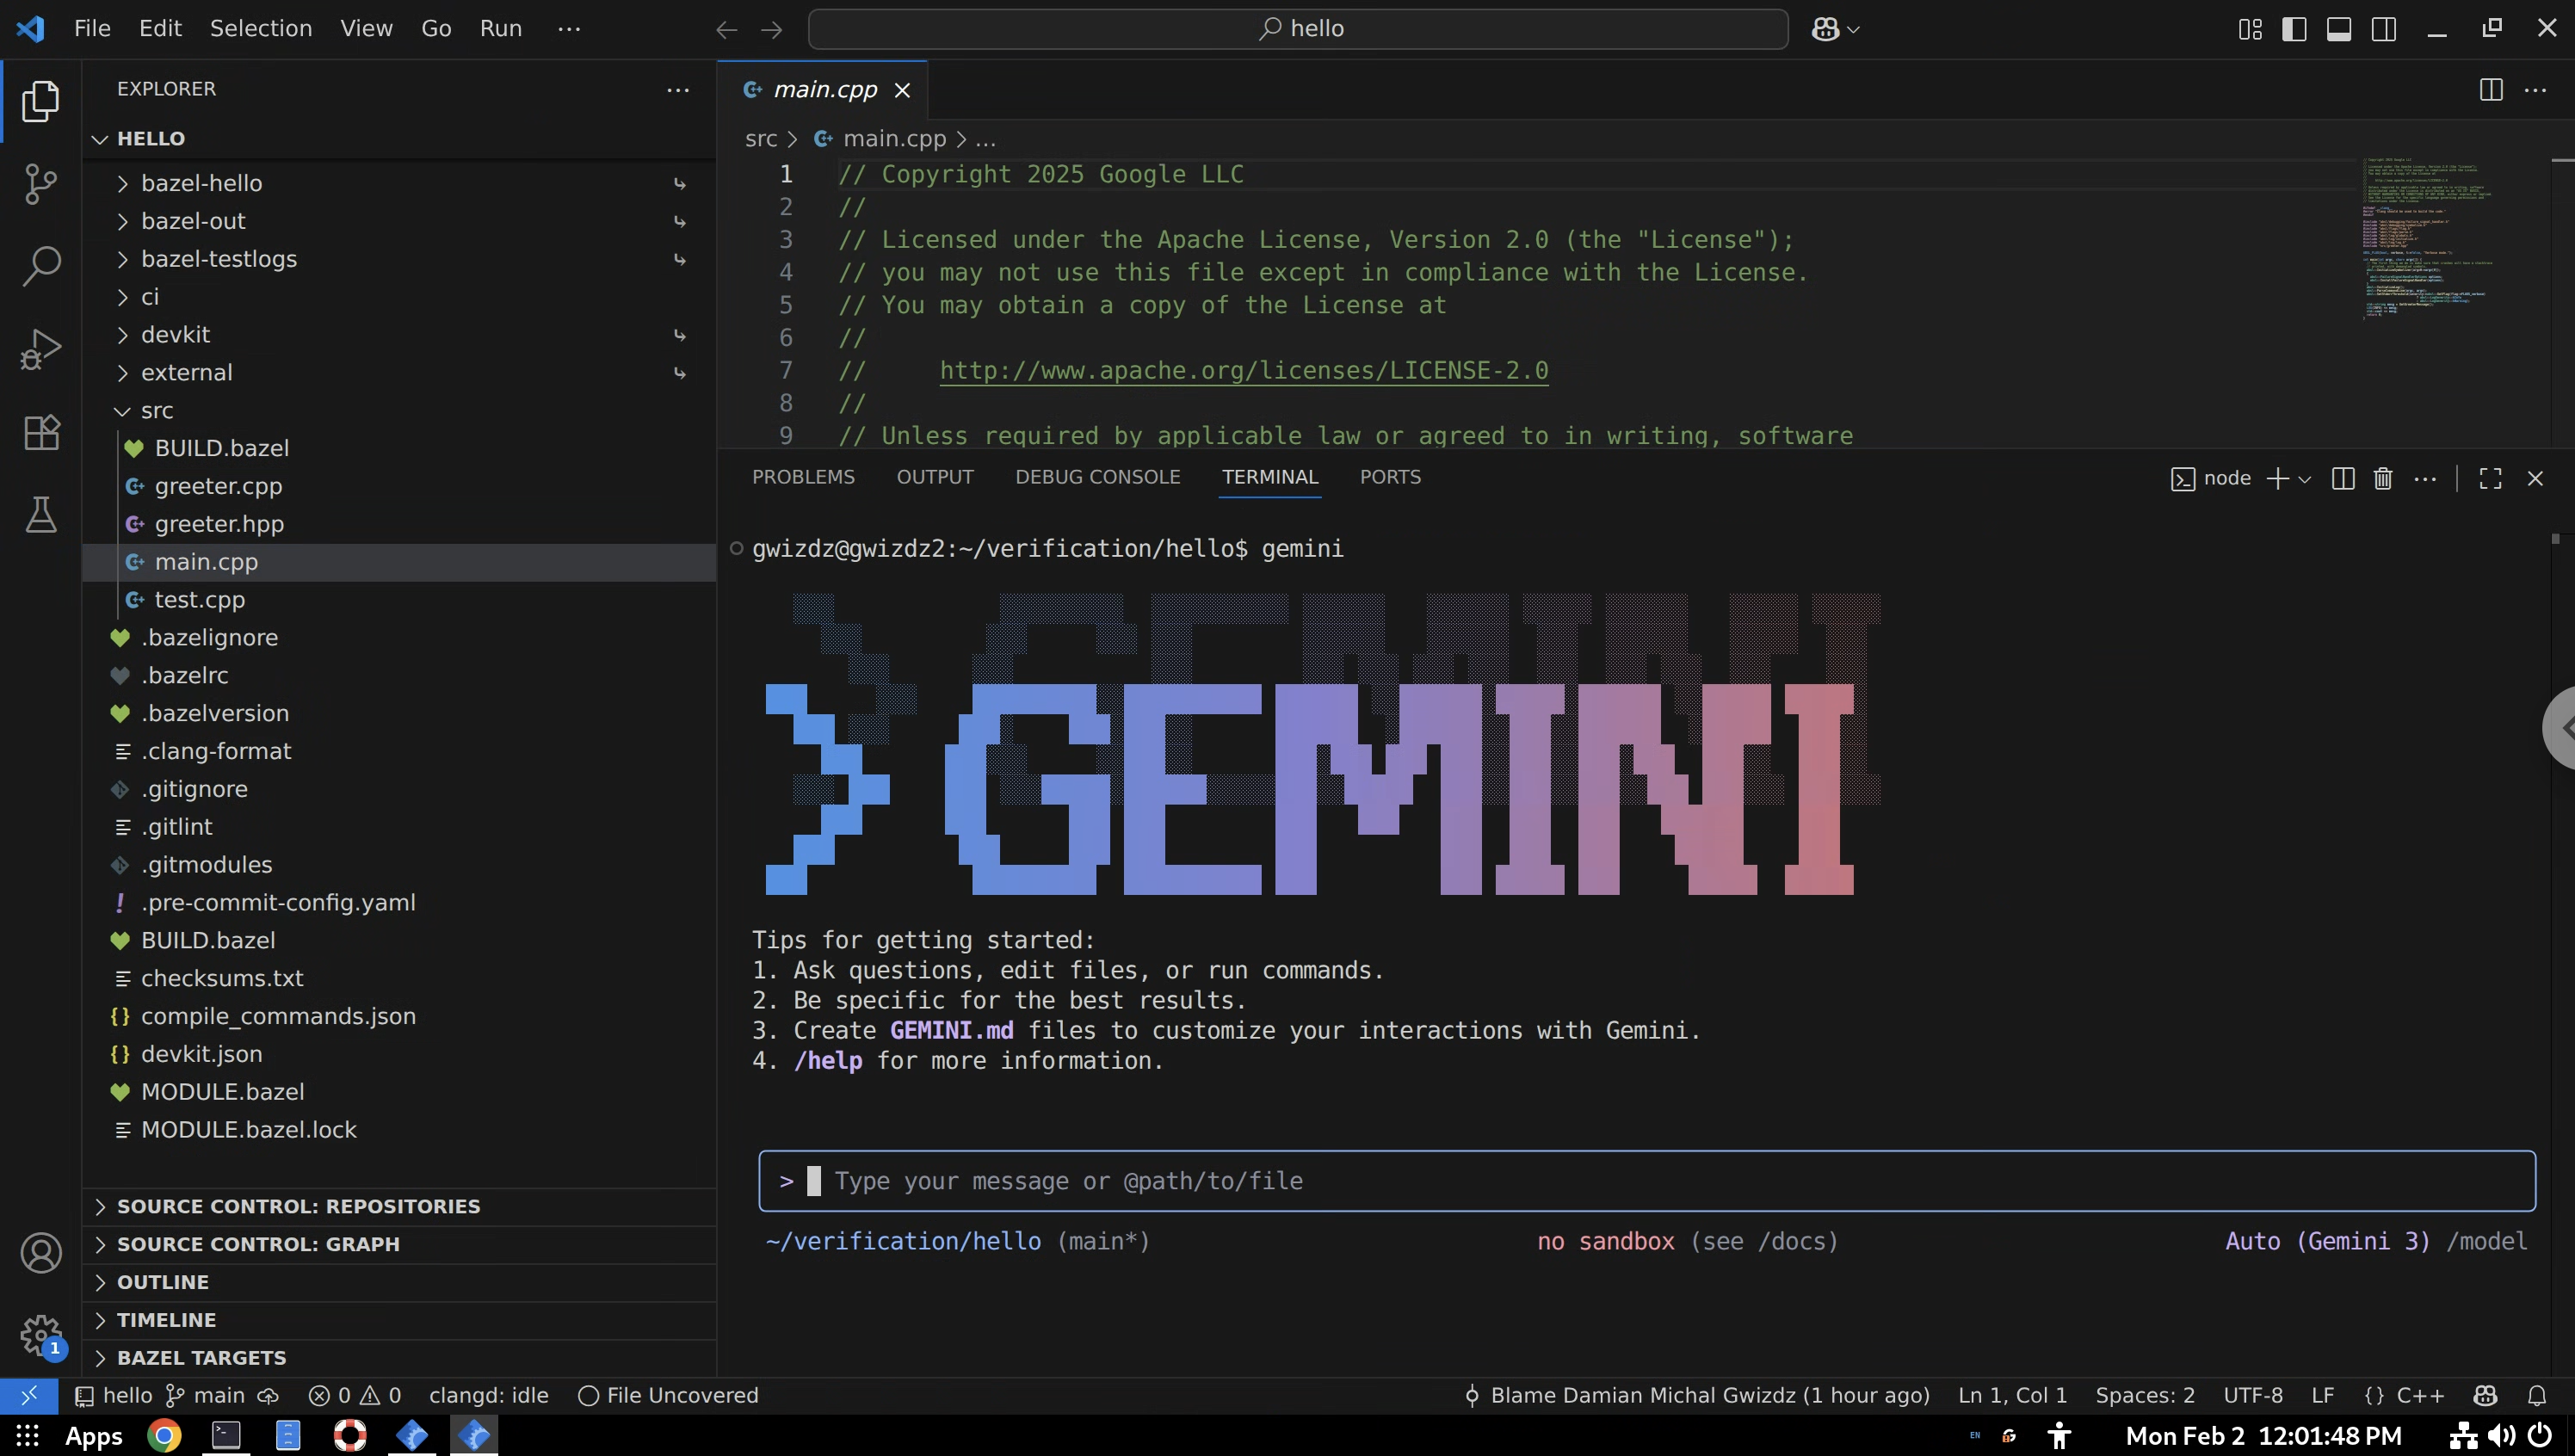Image resolution: width=2575 pixels, height=1456 pixels.
Task: Click the volume icon in system tray
Action: 2501,1436
